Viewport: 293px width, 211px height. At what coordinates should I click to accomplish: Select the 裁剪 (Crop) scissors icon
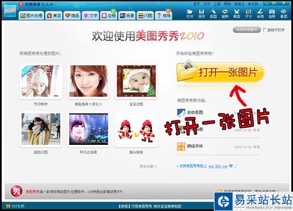point(237,13)
